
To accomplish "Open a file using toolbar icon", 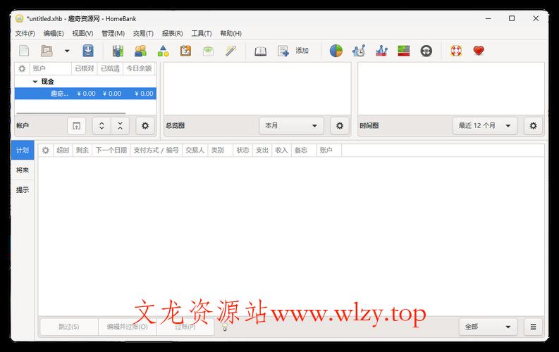I will point(47,51).
